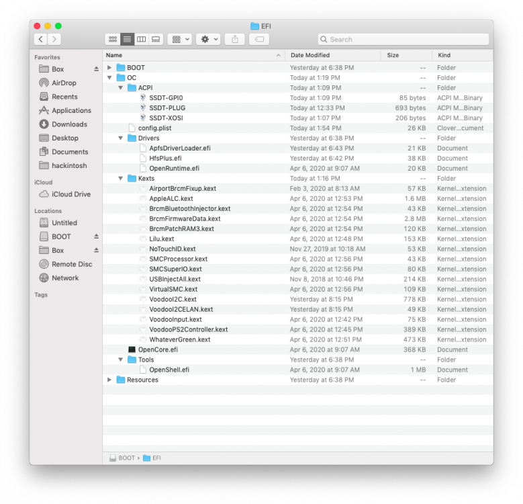Open hackintosh folder in sidebar

point(69,165)
